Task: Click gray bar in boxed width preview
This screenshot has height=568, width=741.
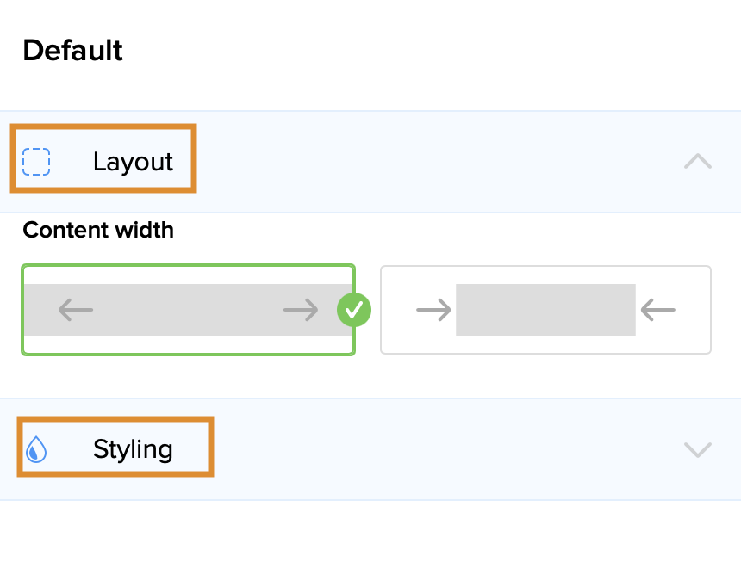Action: tap(545, 310)
